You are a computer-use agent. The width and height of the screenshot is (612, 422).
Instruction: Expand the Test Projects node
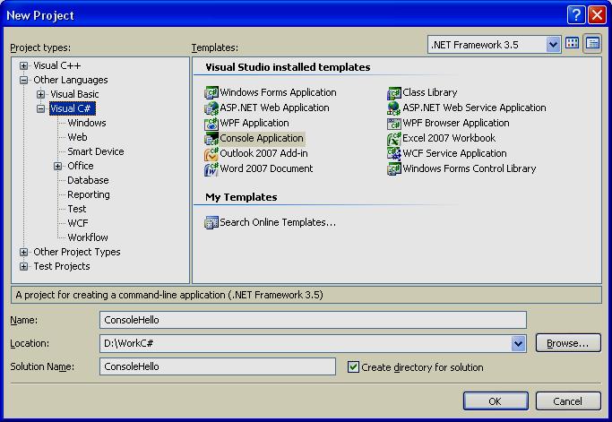(24, 267)
